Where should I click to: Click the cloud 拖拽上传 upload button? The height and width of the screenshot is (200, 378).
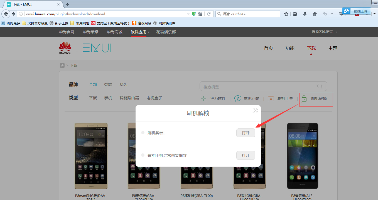357,11
